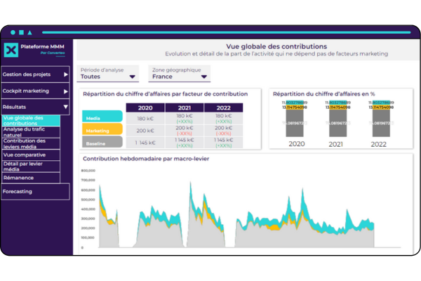Viewport: 421px width, 281px height.
Task: Go to Contribution des leviers média
Action: click(x=31, y=143)
